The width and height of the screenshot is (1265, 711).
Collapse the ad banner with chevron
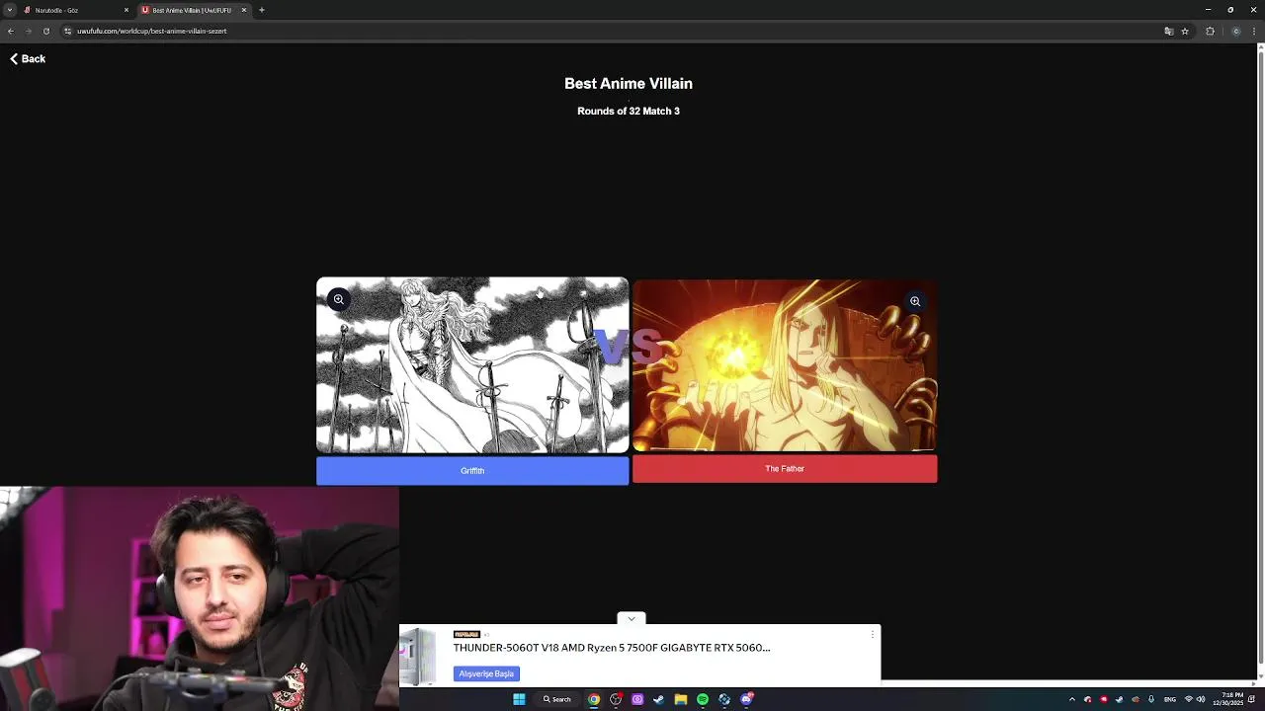pos(632,618)
